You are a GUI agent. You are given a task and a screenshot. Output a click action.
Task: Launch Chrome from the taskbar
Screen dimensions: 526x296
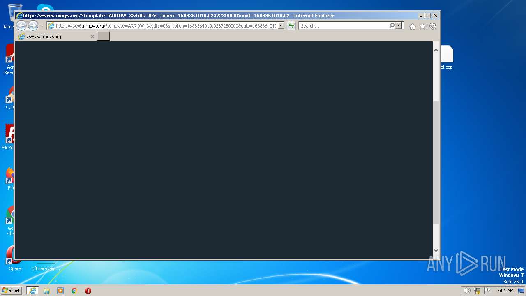74,291
